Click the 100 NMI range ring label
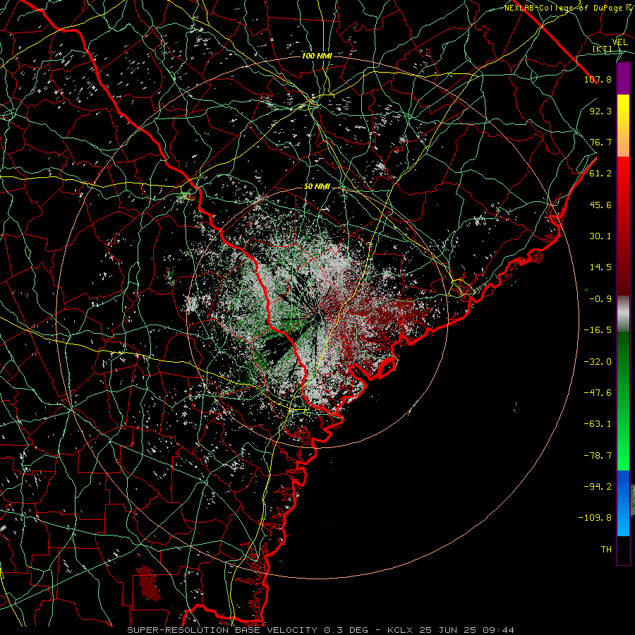The height and width of the screenshot is (635, 635). pyautogui.click(x=317, y=56)
